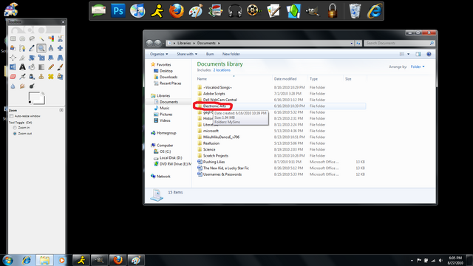Open the change view options dropdown arrow

coord(408,54)
